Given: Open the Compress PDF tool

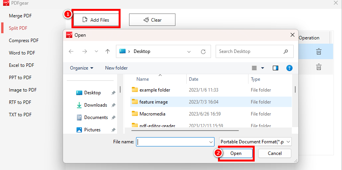Looking at the screenshot, I should (24, 41).
